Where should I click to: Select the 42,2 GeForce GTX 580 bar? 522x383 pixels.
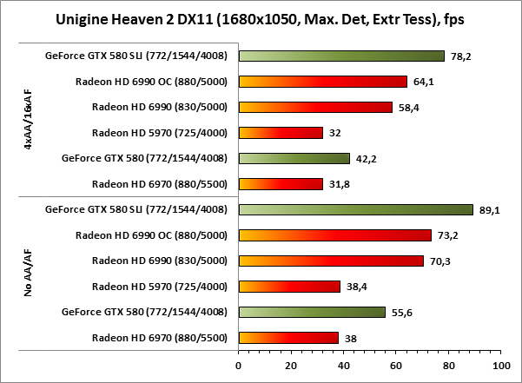pyautogui.click(x=294, y=159)
